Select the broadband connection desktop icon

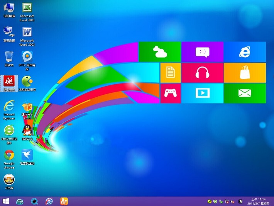click(9, 32)
